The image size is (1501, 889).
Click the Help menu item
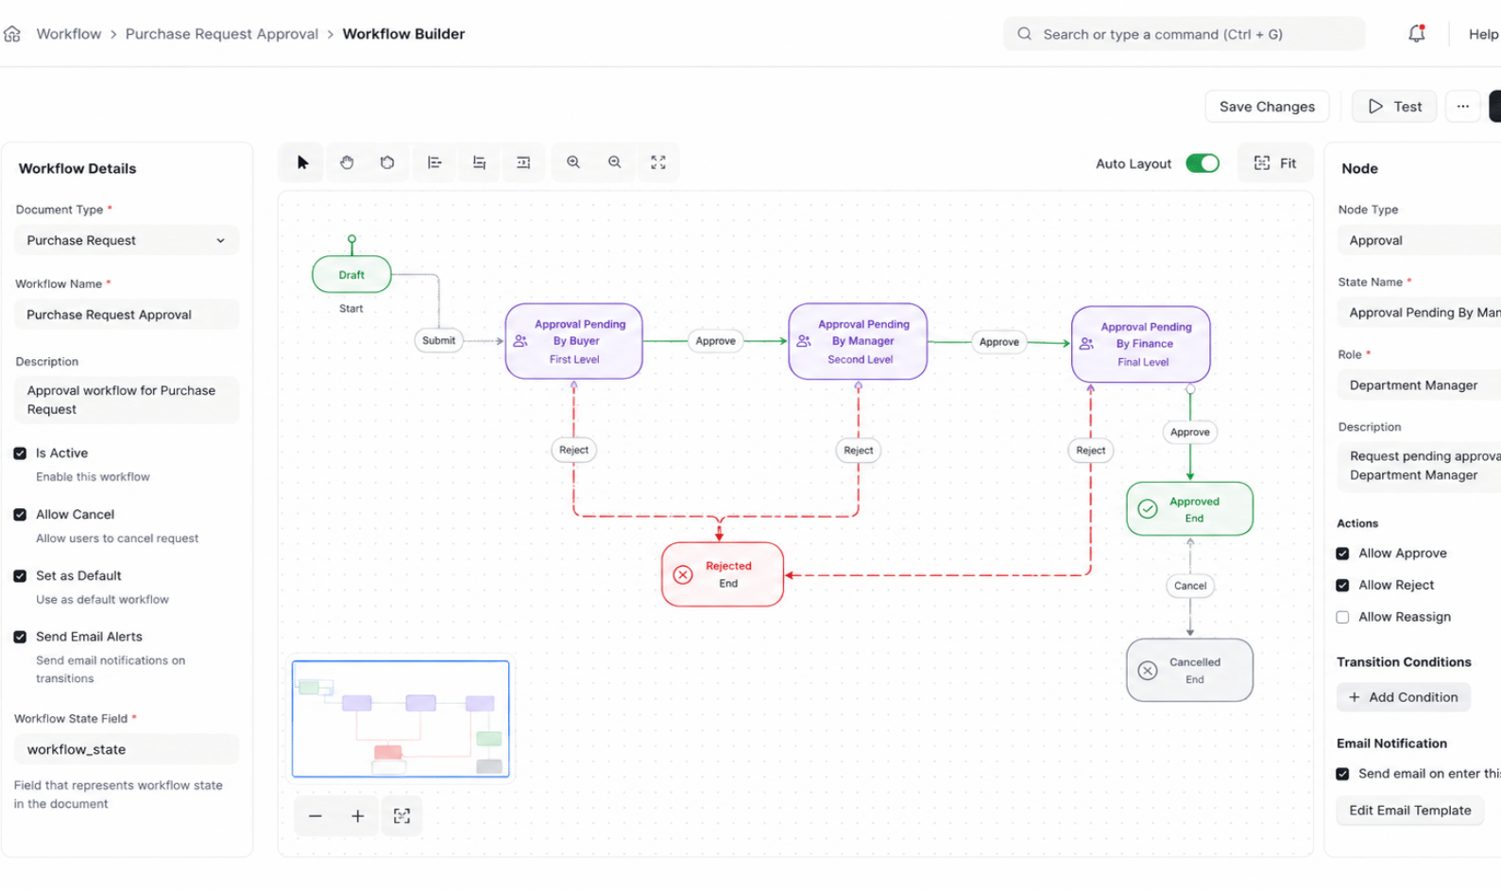1483,34
